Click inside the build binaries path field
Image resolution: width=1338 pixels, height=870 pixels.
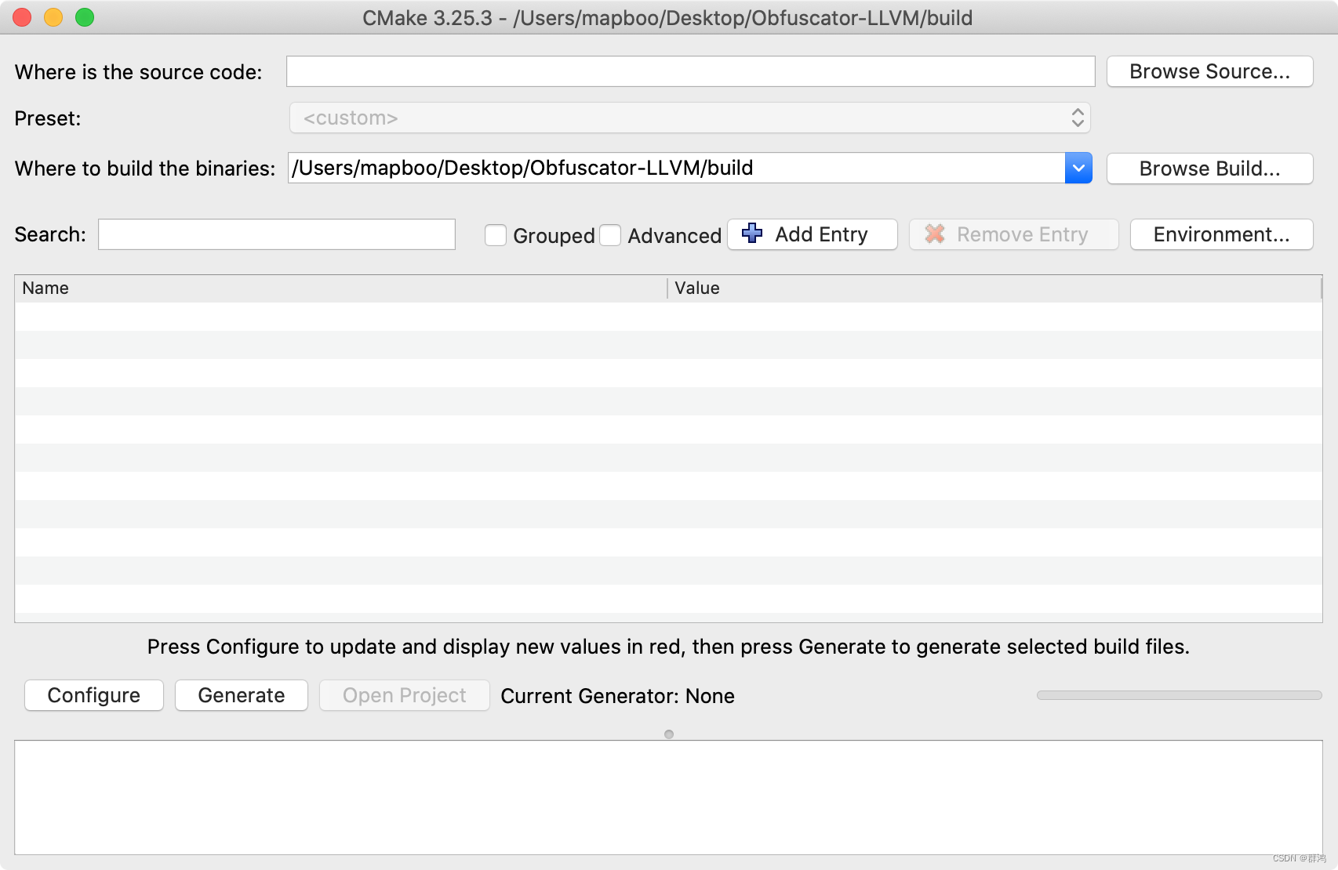tap(676, 168)
